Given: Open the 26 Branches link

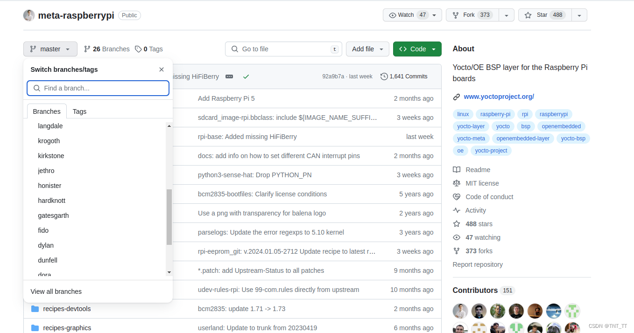Looking at the screenshot, I should pyautogui.click(x=107, y=49).
